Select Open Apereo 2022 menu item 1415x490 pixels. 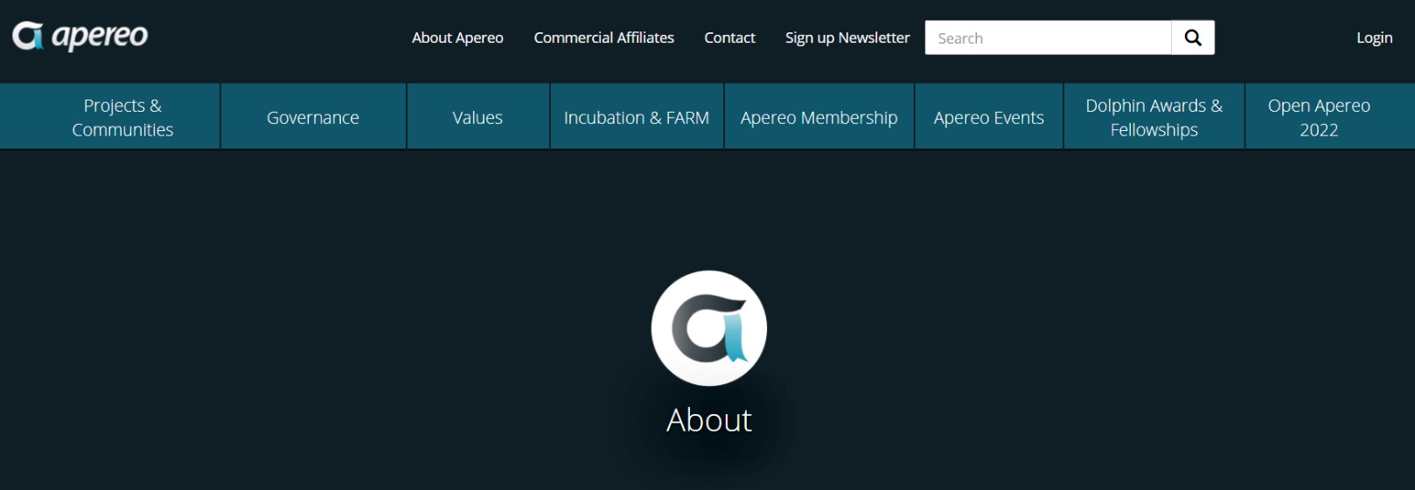coord(1319,117)
